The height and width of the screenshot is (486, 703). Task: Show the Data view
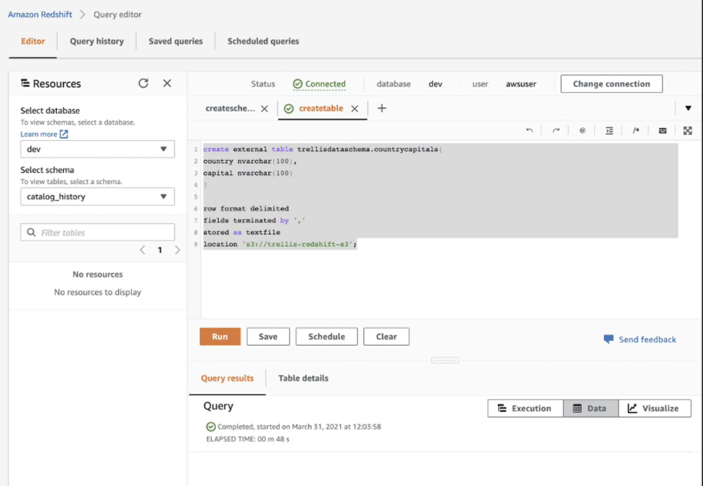[x=590, y=408]
